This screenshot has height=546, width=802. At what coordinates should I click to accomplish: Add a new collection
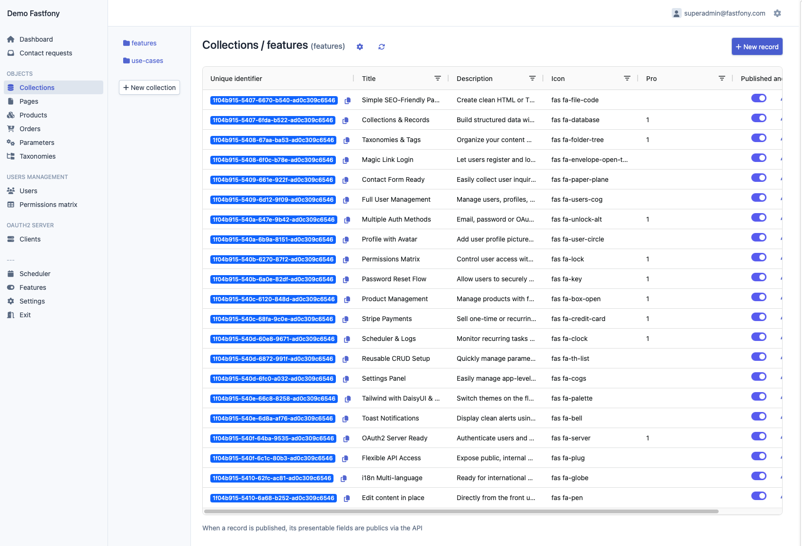click(149, 88)
